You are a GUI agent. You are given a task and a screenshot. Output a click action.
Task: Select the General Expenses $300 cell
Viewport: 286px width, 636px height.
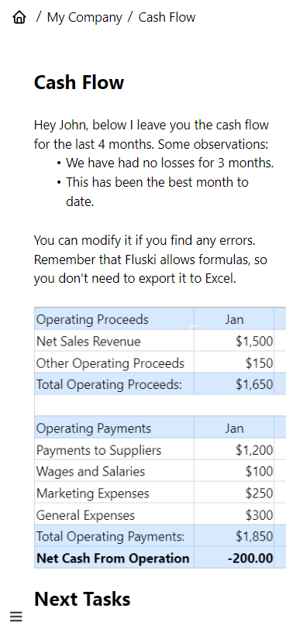point(234,515)
